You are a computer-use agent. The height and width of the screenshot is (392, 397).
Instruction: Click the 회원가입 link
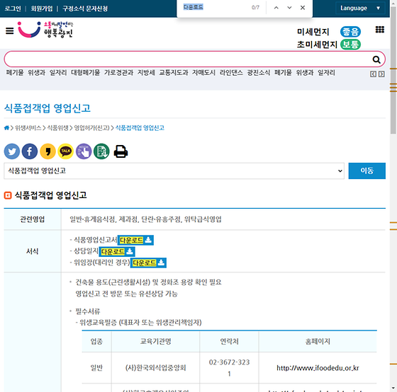click(42, 8)
